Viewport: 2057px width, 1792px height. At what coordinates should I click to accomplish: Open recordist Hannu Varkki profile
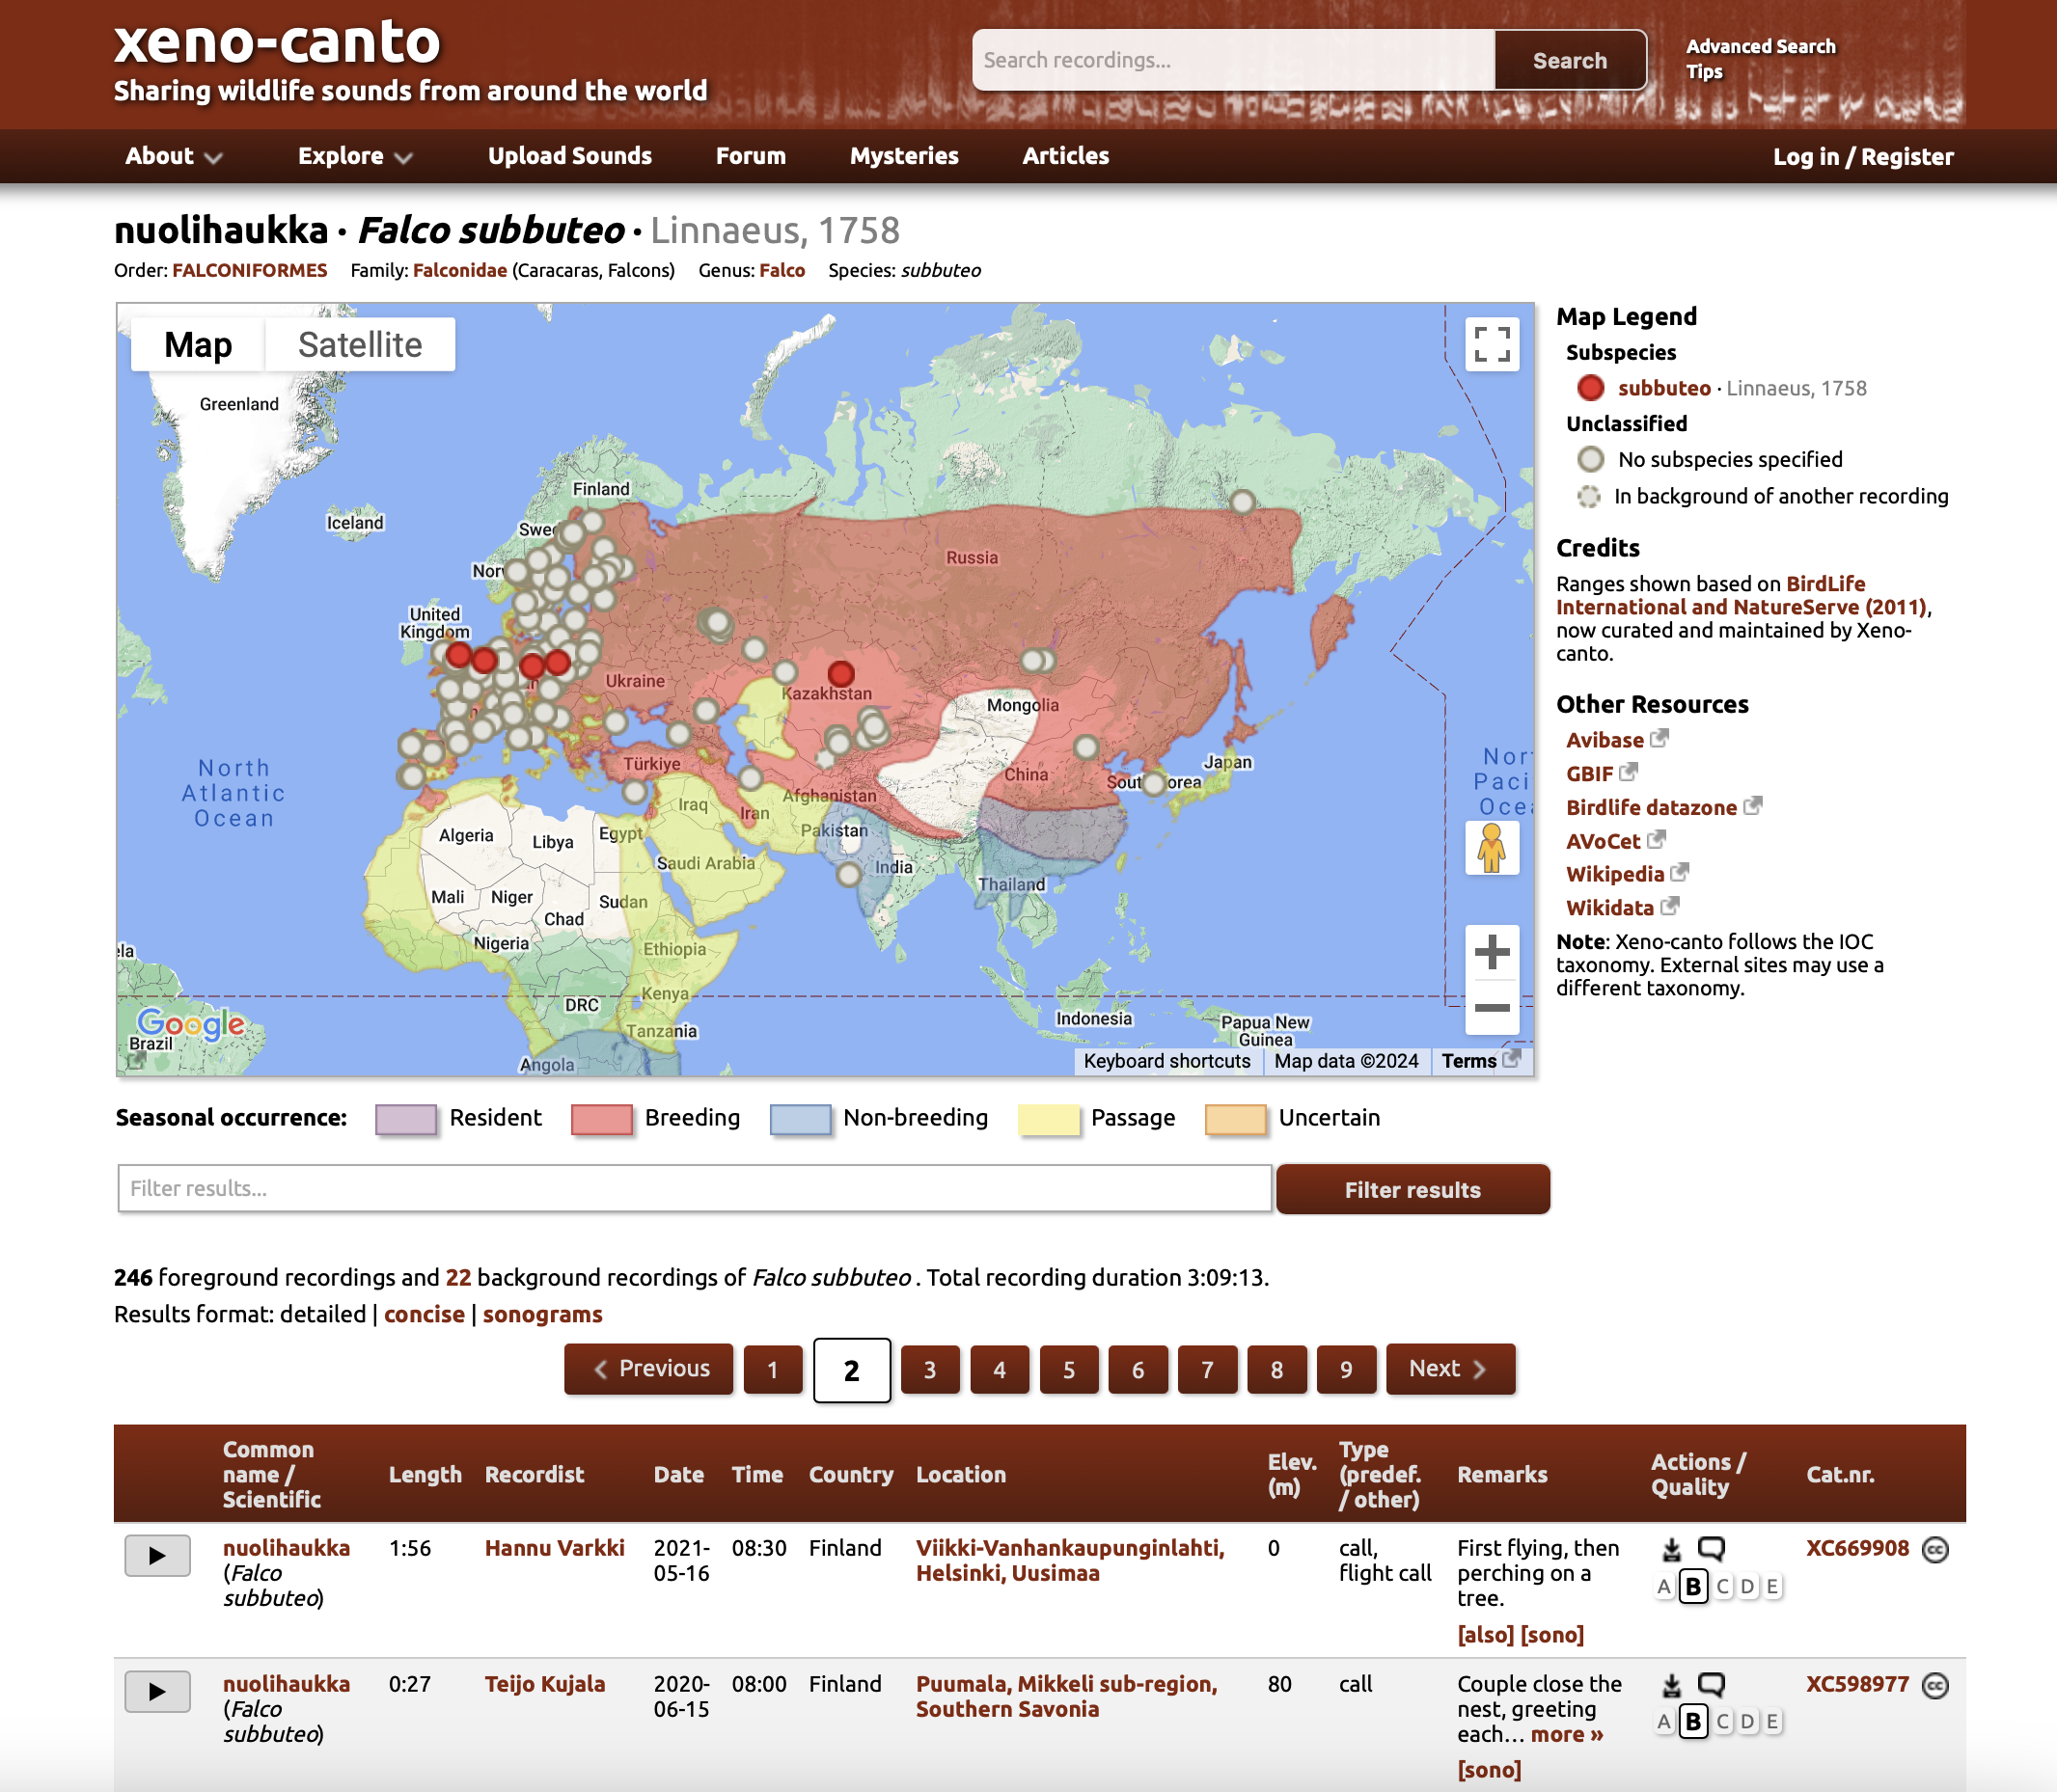point(554,1548)
